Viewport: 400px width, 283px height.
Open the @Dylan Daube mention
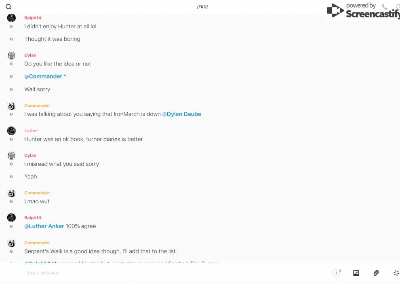pyautogui.click(x=181, y=114)
